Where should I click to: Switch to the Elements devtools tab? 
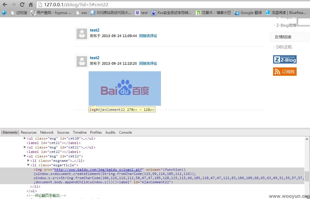pos(10,132)
